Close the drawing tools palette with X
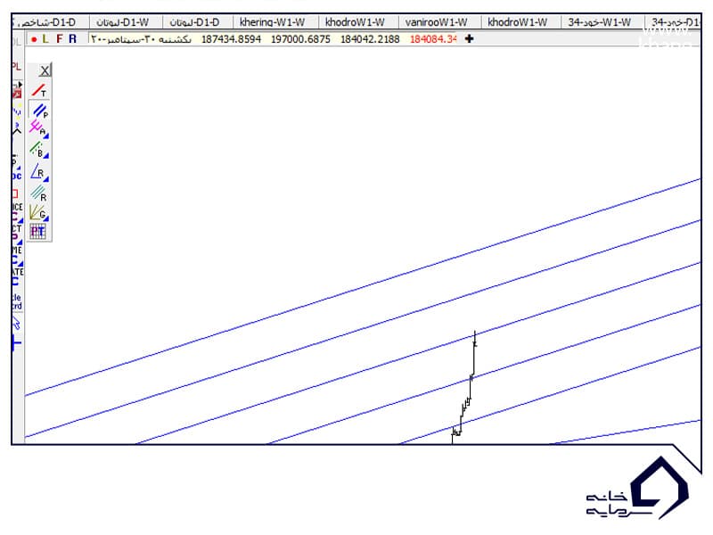 [45, 70]
